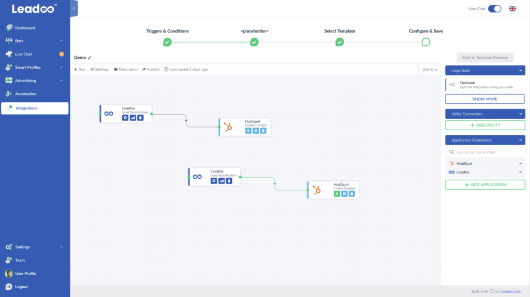Click the Logout icon
This screenshot has height=297, width=530.
9,287
